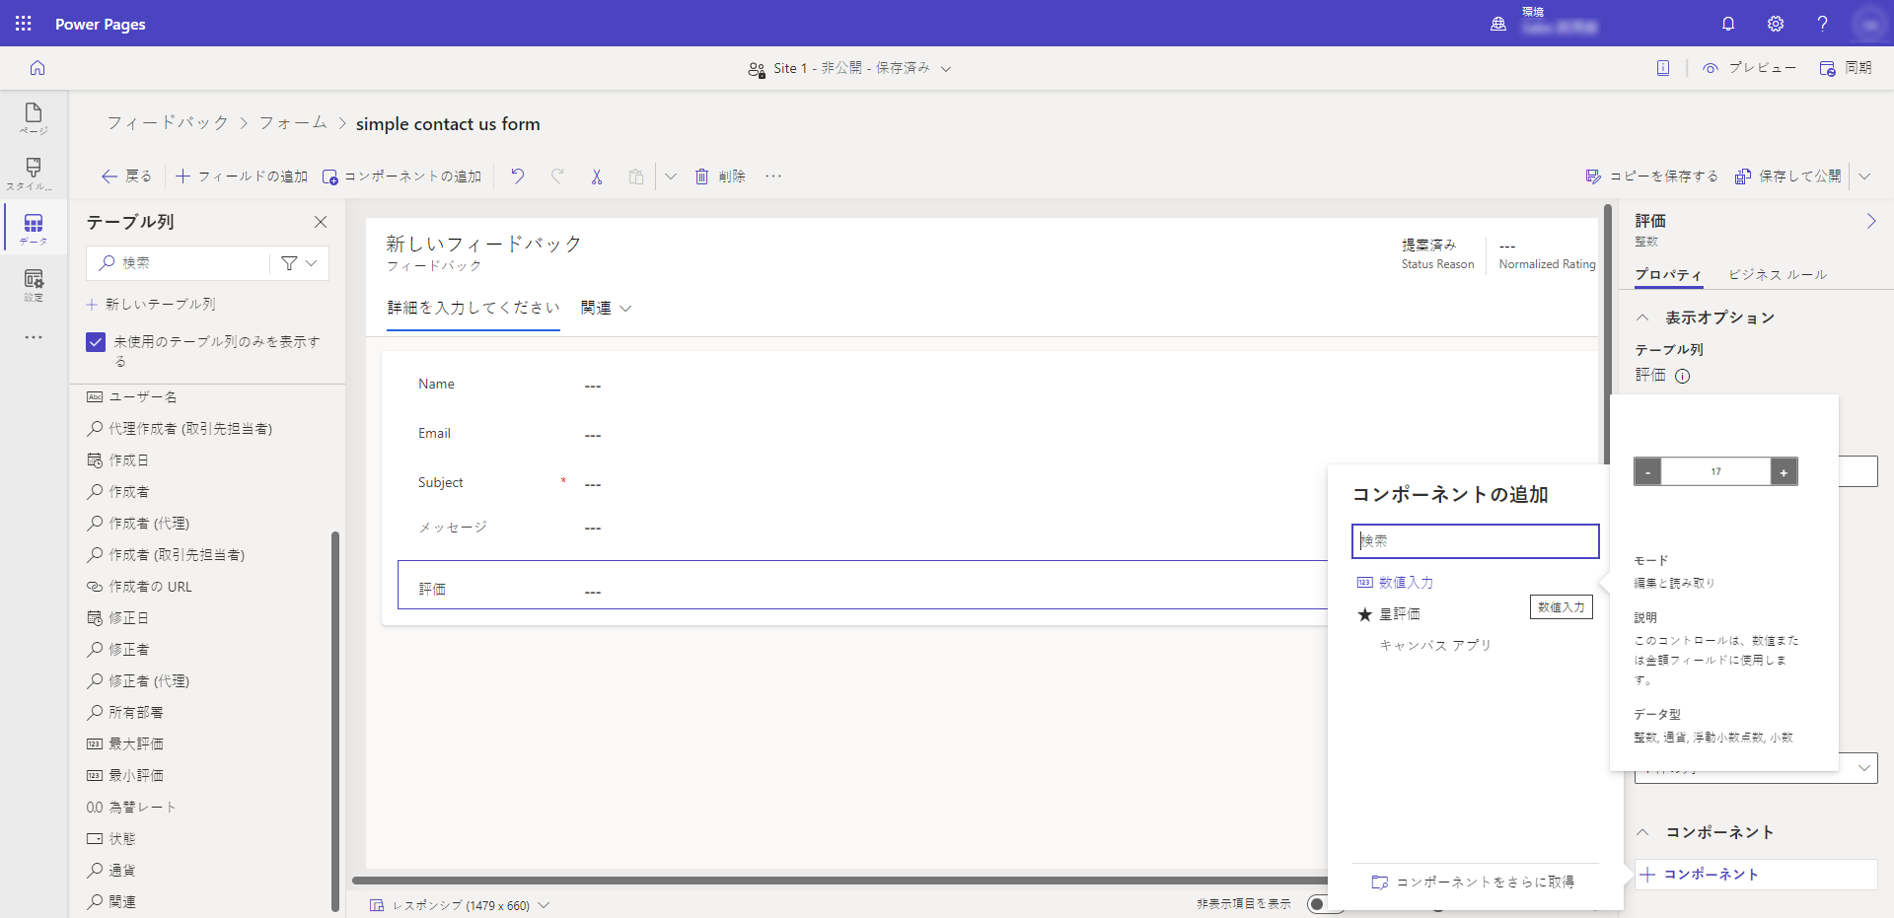
Task: Expand the 関連 tab dropdown
Action: (x=625, y=309)
